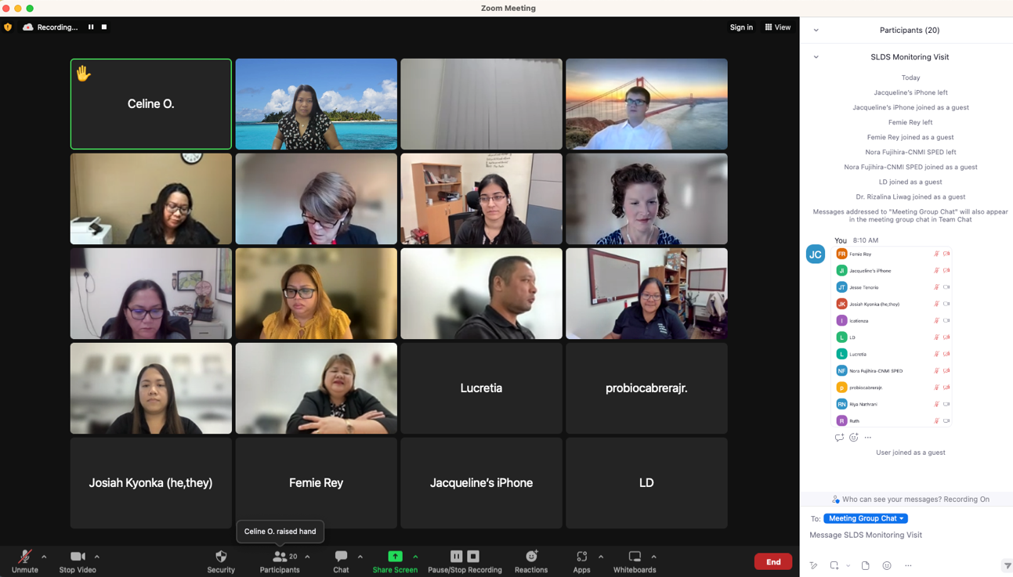Click the screenshot capture icon in chat
This screenshot has height=577, width=1013.
click(834, 565)
